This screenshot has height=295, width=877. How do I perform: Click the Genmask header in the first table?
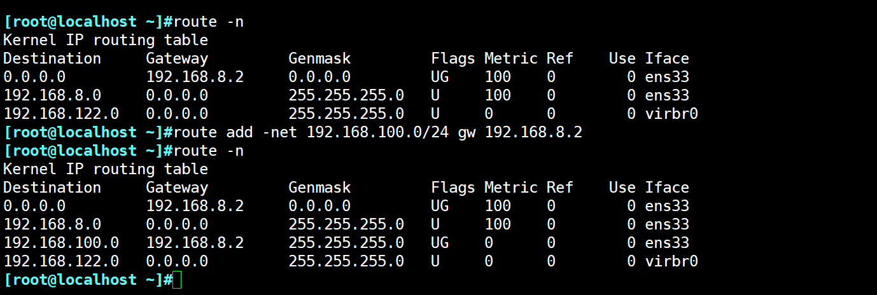[319, 58]
